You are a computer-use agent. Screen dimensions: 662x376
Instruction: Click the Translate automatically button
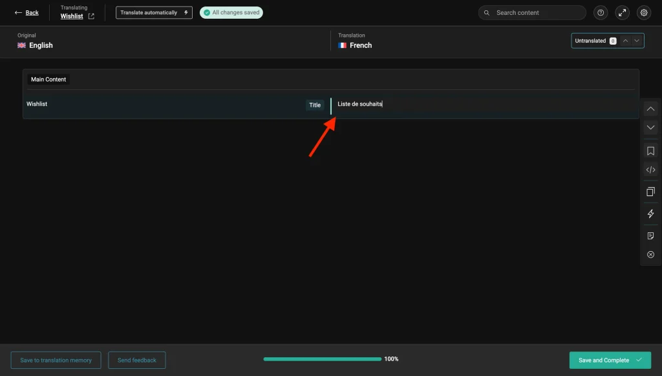[x=153, y=12]
